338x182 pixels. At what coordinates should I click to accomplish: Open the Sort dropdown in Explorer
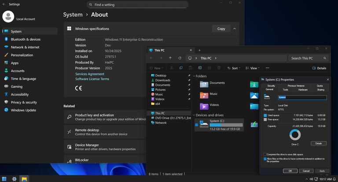[234, 68]
